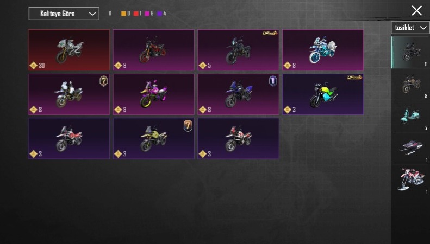The image size is (430, 244).
Task: Switch to the snowmobile category in sidebar
Action: point(410,148)
